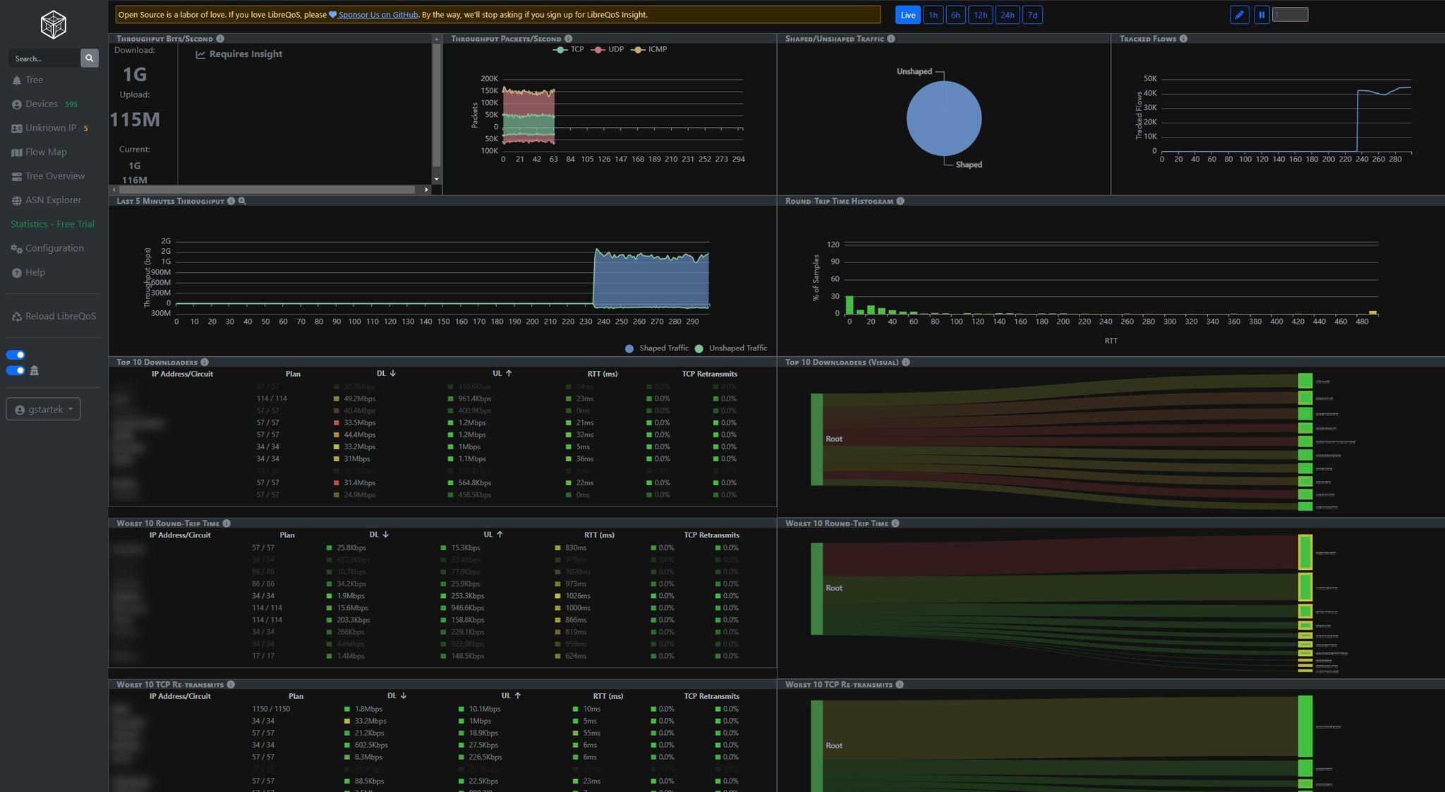This screenshot has width=1445, height=792.
Task: Toggle Shaped Traffic legend item
Action: [x=657, y=348]
